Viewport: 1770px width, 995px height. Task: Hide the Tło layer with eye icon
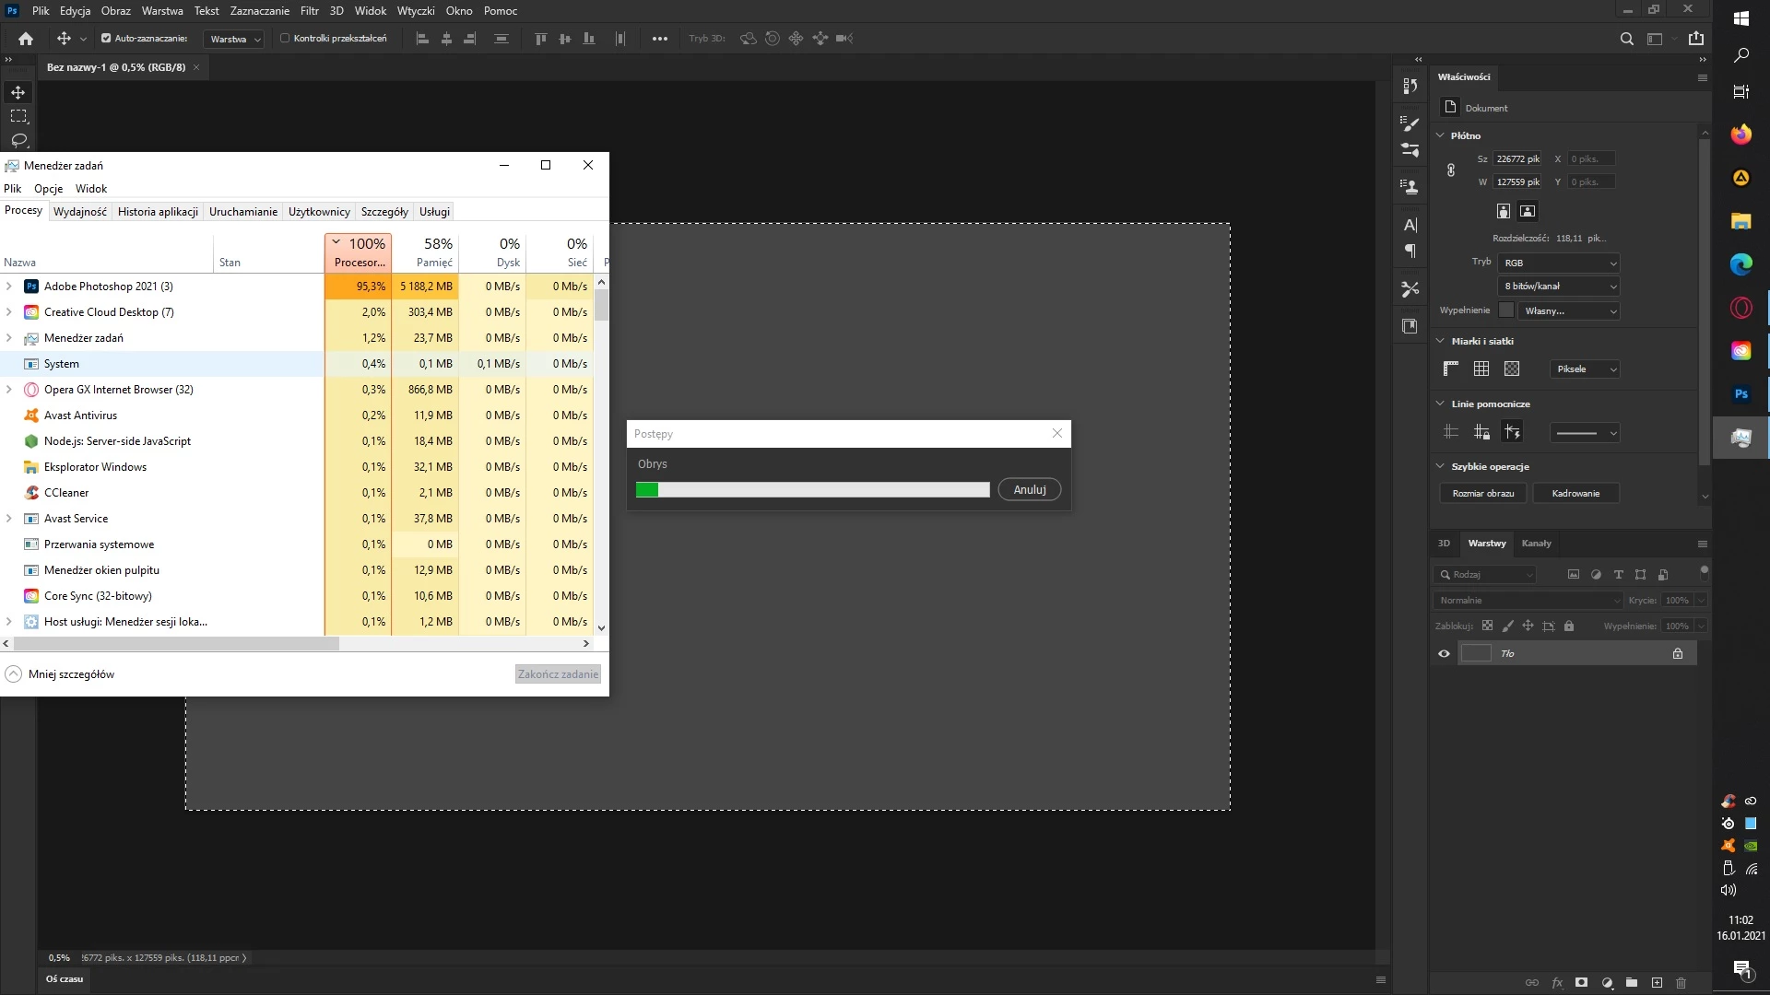[1444, 653]
